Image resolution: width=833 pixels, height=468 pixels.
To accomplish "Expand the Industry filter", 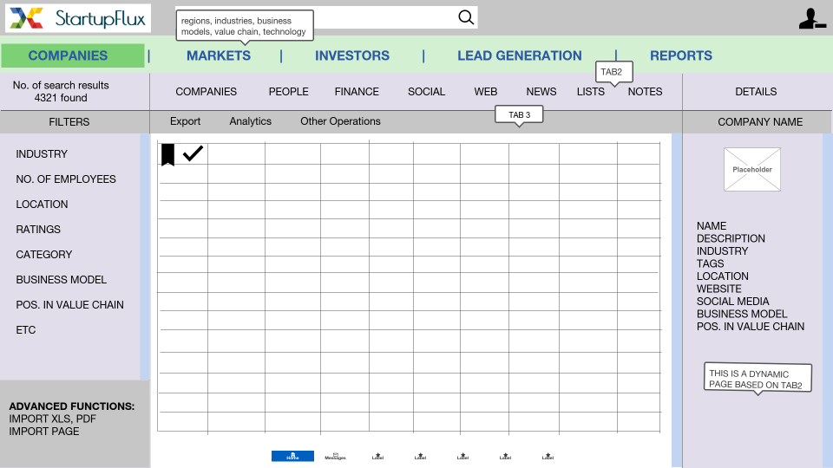I will (x=42, y=154).
